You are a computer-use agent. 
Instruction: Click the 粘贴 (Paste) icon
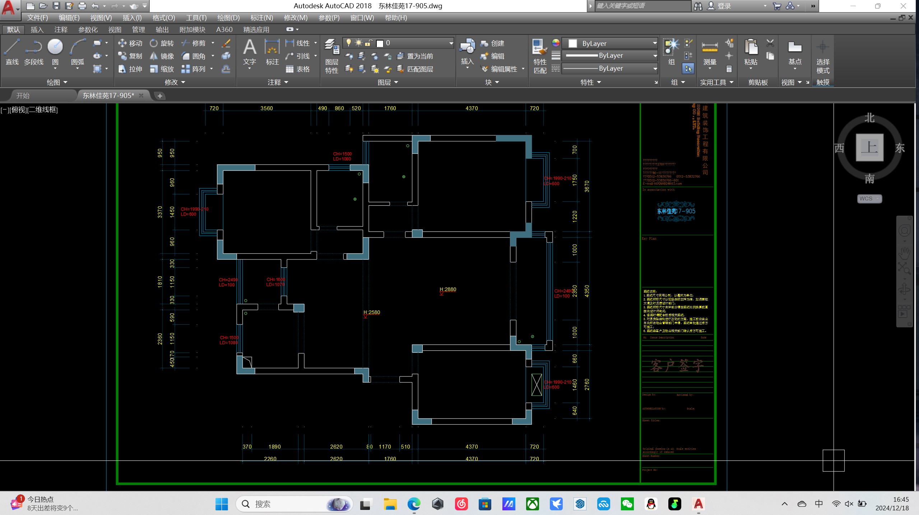(x=751, y=52)
